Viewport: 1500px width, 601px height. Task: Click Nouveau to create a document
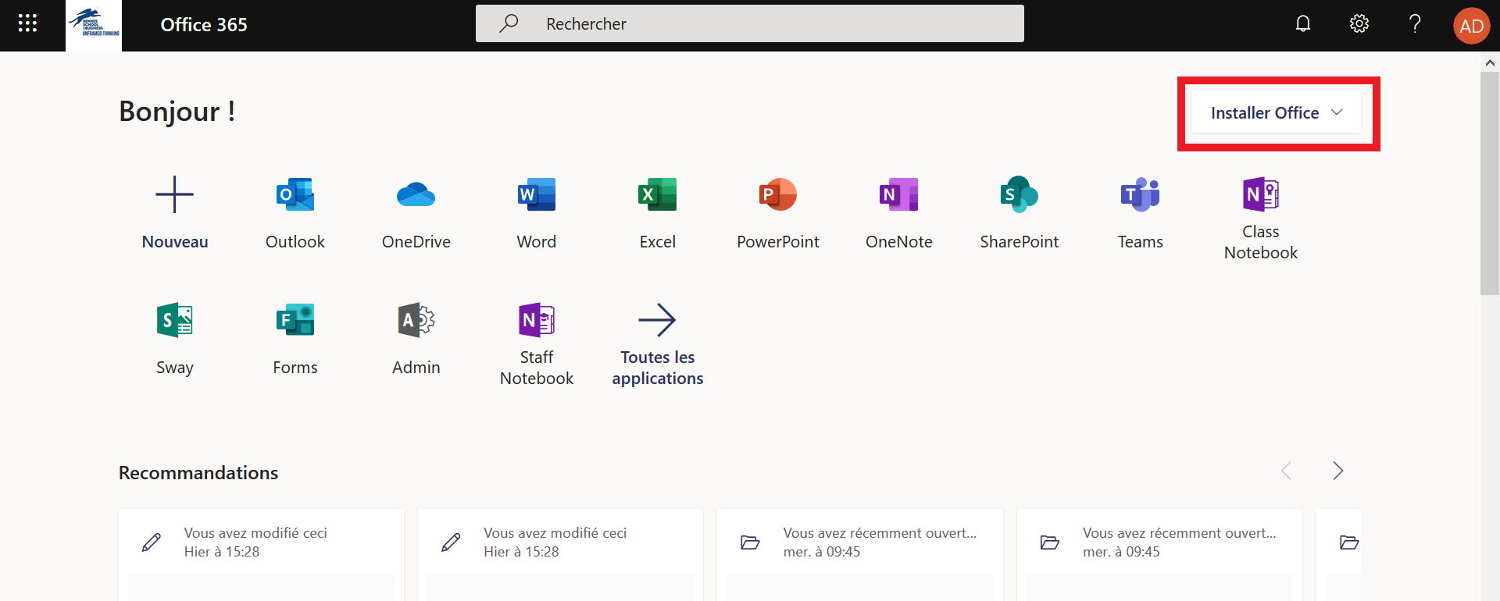pyautogui.click(x=175, y=212)
